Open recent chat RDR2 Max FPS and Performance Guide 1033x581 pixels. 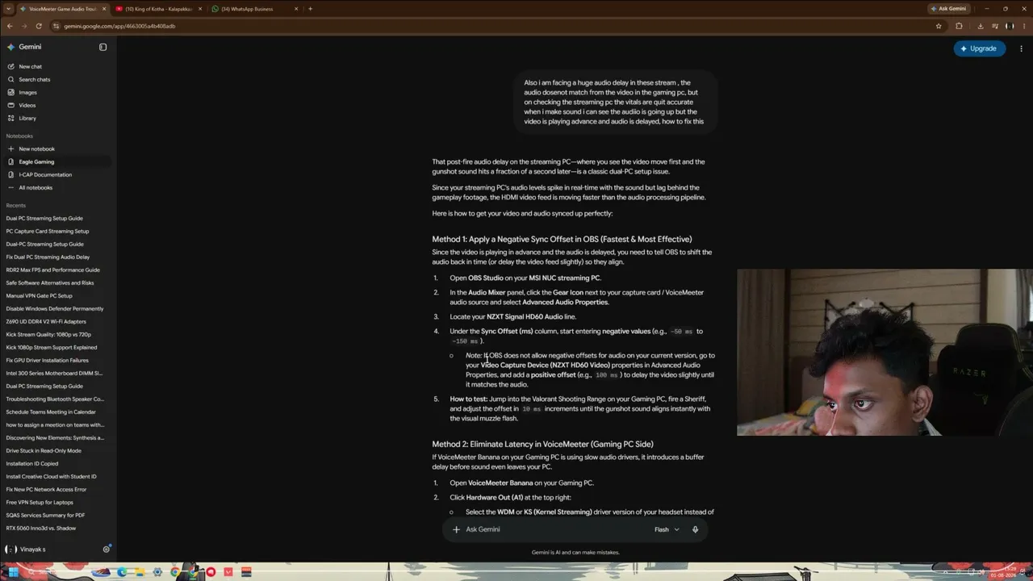[x=53, y=270]
